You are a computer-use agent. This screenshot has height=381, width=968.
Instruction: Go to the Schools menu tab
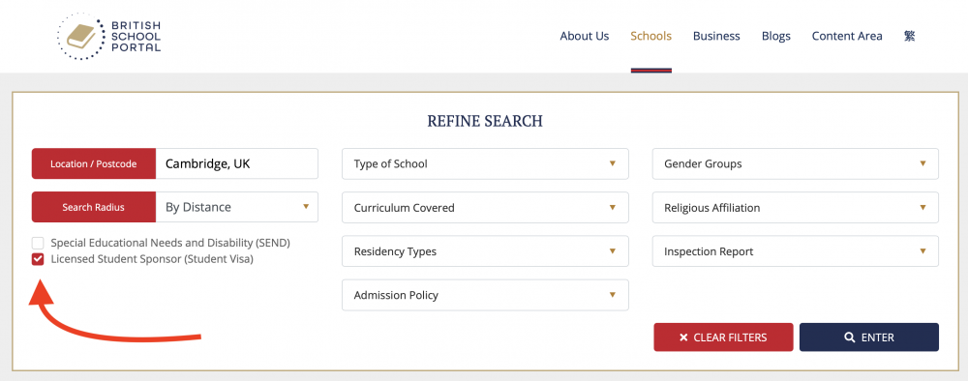[x=650, y=36]
